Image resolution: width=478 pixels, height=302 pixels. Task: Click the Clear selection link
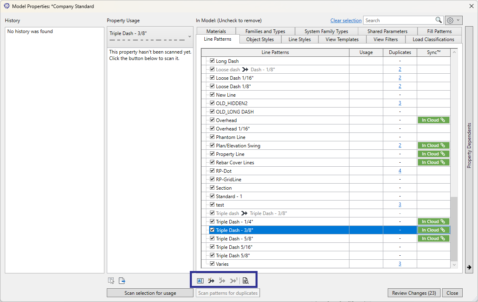[346, 21]
